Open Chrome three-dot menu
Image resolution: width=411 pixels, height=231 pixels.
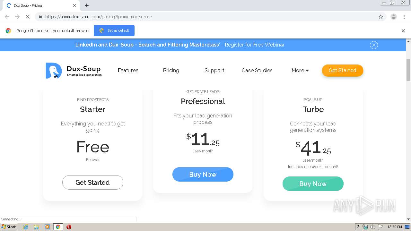[x=404, y=17]
